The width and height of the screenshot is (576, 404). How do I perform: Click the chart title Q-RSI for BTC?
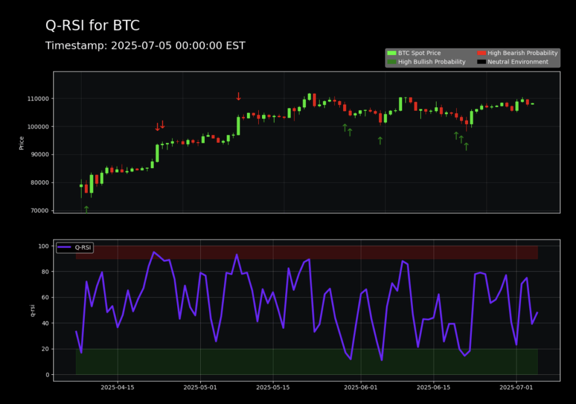[x=93, y=25]
